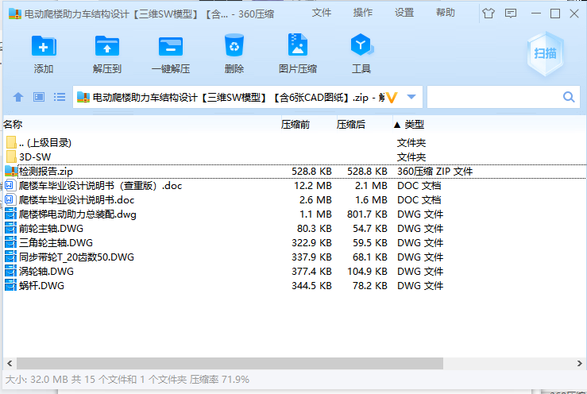The image size is (587, 394).
Task: Click the 528.8 KB size of 检测报告.zip
Action: [x=311, y=172]
